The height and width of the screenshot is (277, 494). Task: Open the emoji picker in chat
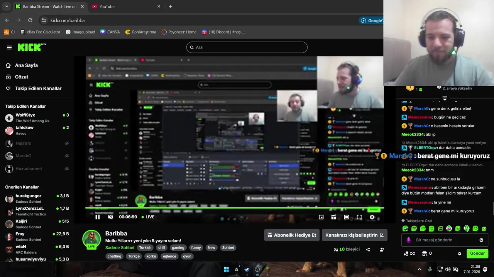[x=481, y=240]
